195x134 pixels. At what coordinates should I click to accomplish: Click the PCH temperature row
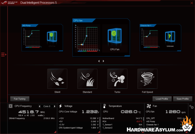(x=123, y=121)
